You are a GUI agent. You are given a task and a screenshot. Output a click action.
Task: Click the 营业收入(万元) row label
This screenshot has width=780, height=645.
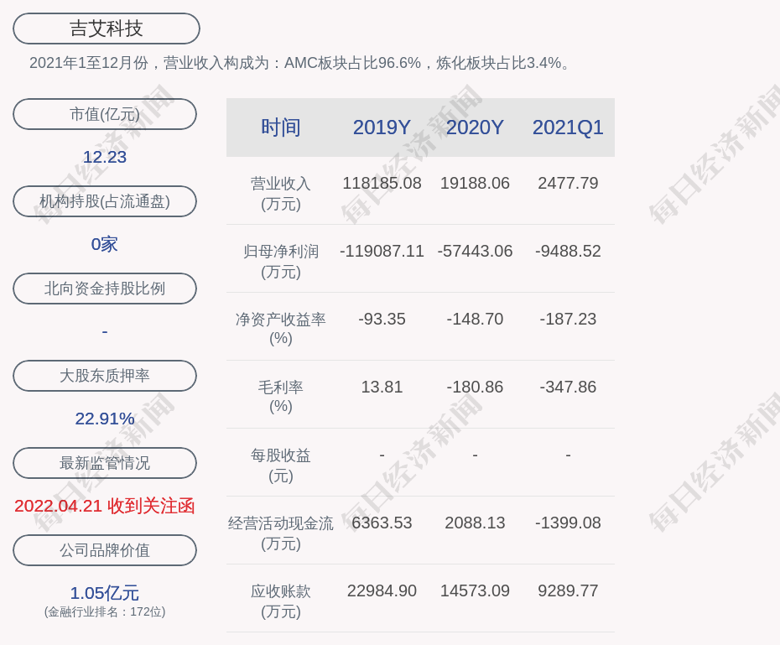[x=281, y=194]
